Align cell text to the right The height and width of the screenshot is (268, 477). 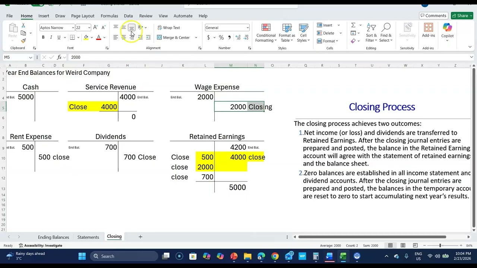(x=132, y=37)
